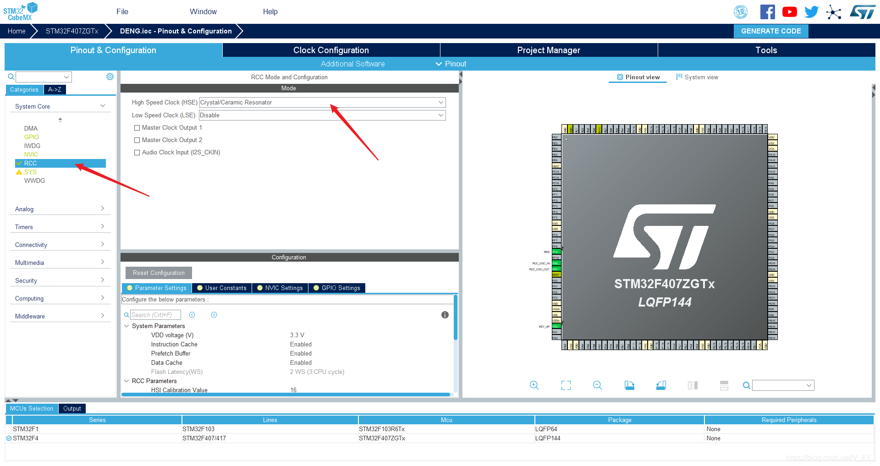Switch to A->Z sorting tab
Viewport: 880px width, 466px height.
pos(55,89)
